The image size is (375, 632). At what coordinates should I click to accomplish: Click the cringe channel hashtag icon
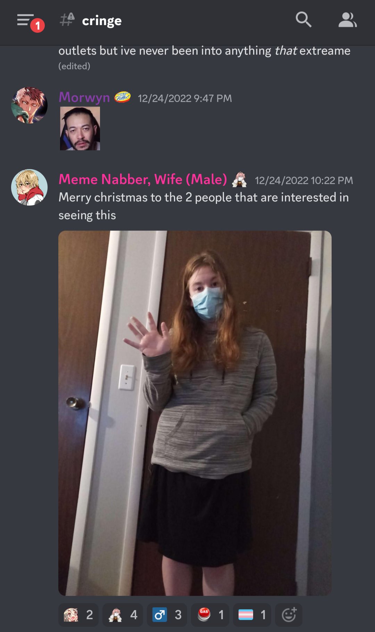point(67,19)
